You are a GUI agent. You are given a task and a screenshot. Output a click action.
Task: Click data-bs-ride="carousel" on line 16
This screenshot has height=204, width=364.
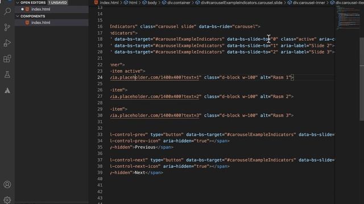228,27
